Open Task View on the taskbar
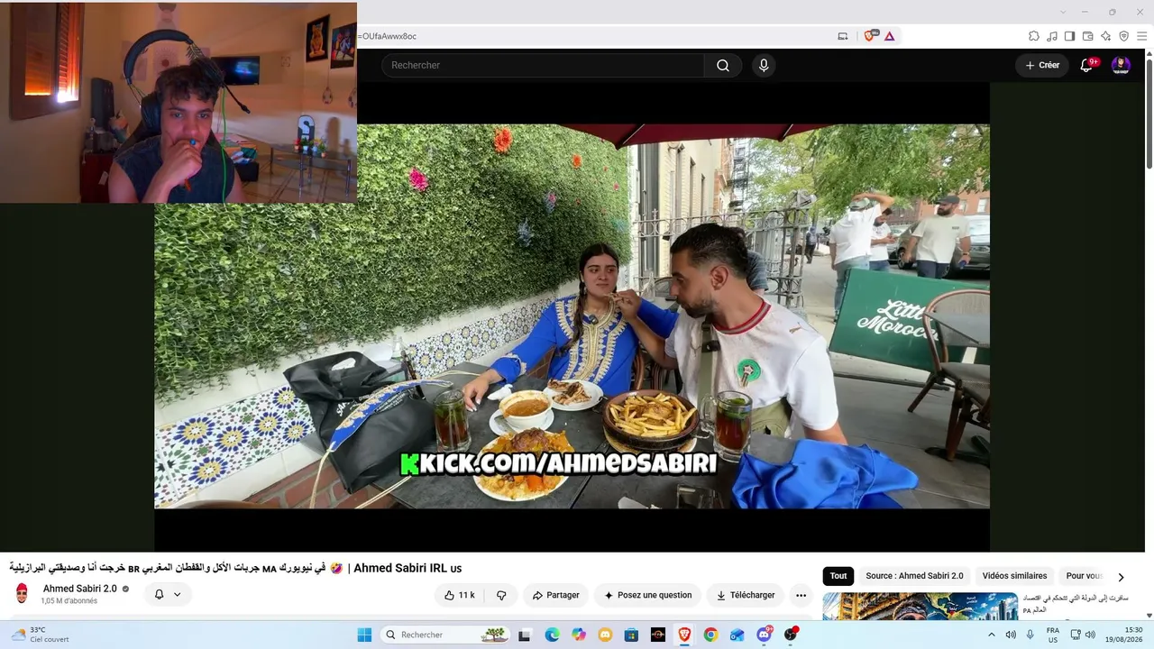Screen dimensions: 1154x649 click(x=525, y=635)
